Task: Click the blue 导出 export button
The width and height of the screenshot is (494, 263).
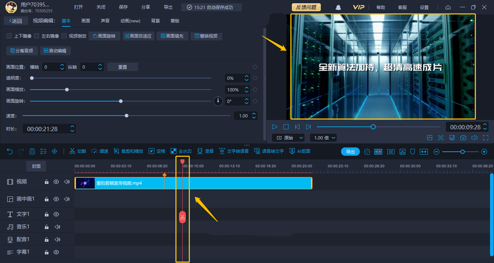Action: coord(350,152)
